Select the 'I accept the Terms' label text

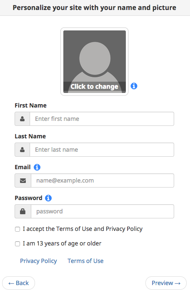[82, 229]
